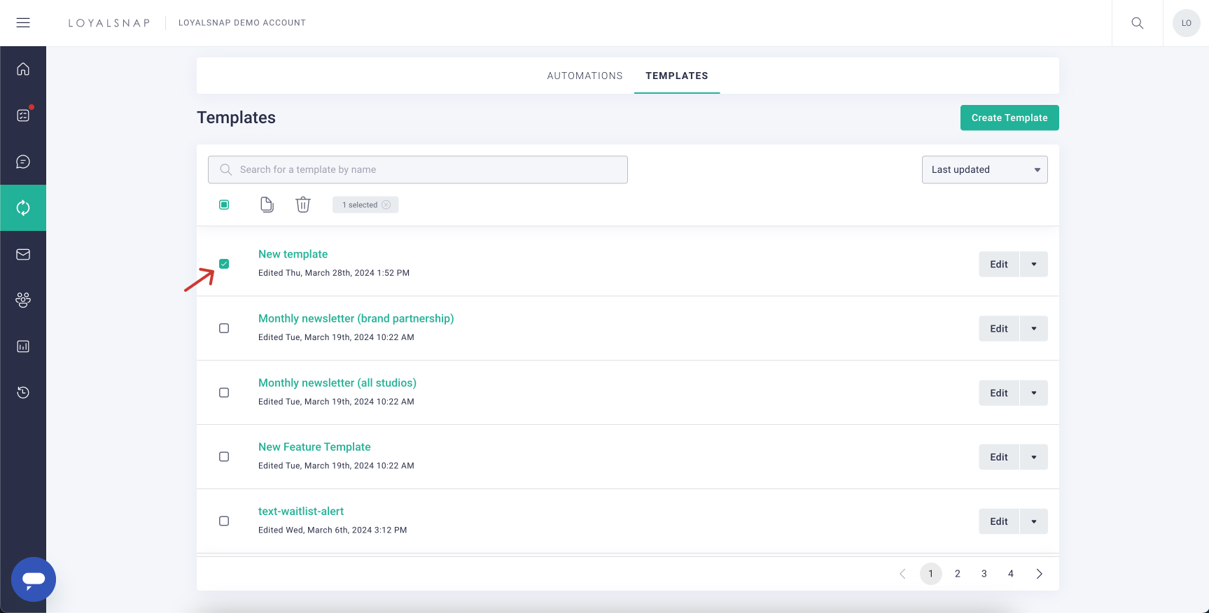The width and height of the screenshot is (1209, 613).
Task: Check Monthly newsletter (brand partnership) checkbox
Action: [224, 328]
